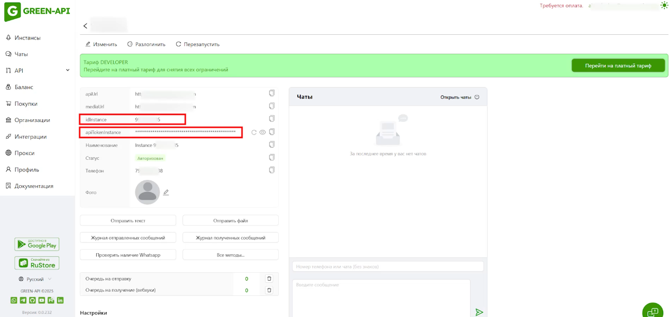Copy the apiUrl value
Image resolution: width=670 pixels, height=317 pixels.
(271, 93)
